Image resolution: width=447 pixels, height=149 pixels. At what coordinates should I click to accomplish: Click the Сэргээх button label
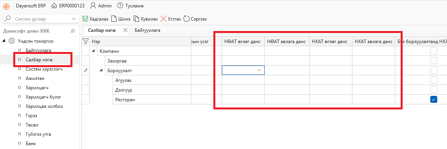click(x=199, y=19)
